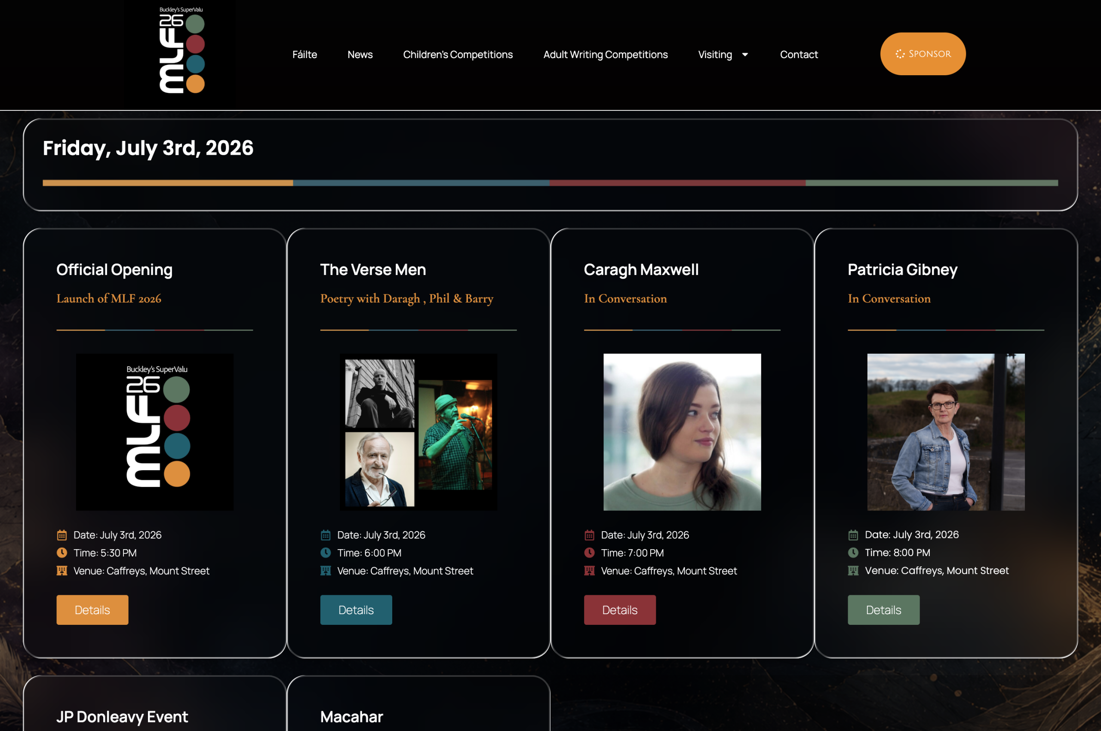Open Details for Official Opening
Viewport: 1101px width, 731px height.
point(92,610)
